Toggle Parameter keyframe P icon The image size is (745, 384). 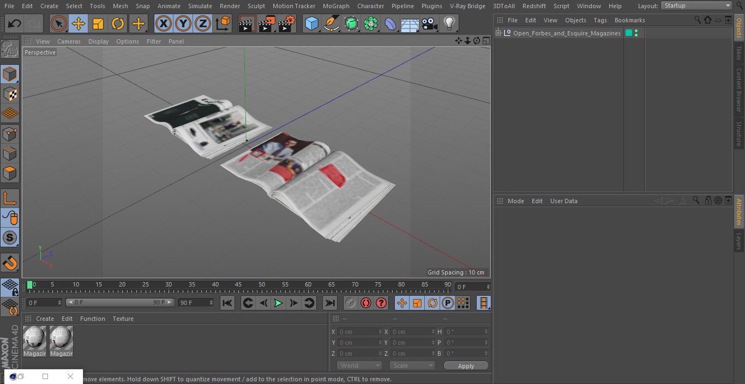[448, 303]
